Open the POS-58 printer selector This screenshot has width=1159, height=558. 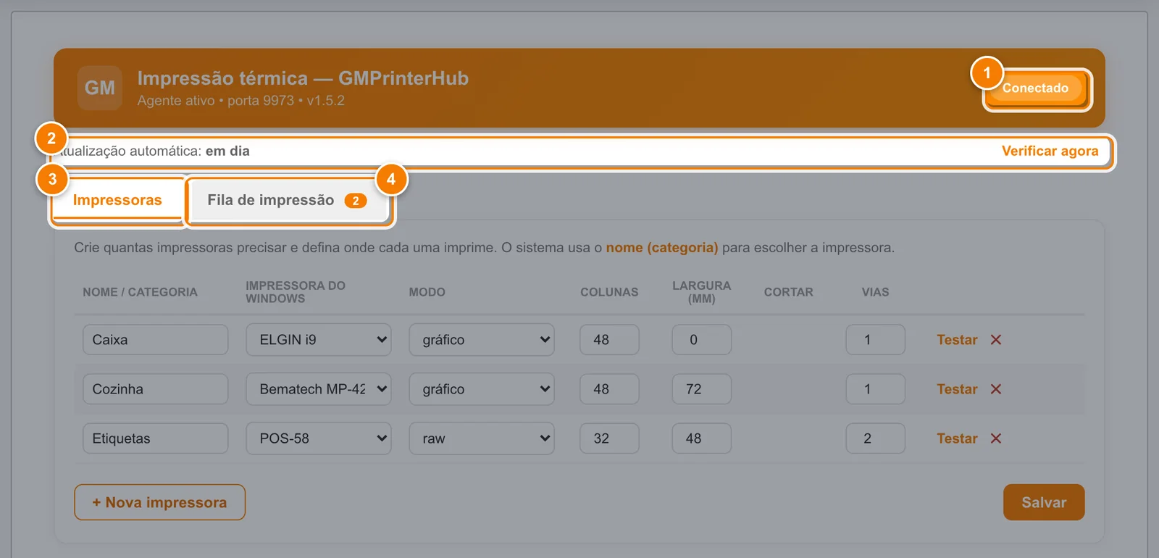point(319,438)
